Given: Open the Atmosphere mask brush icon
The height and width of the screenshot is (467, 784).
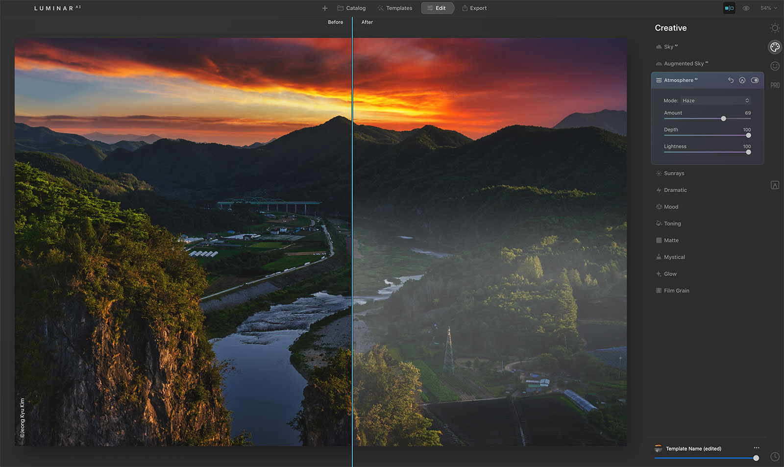Looking at the screenshot, I should click(x=742, y=80).
